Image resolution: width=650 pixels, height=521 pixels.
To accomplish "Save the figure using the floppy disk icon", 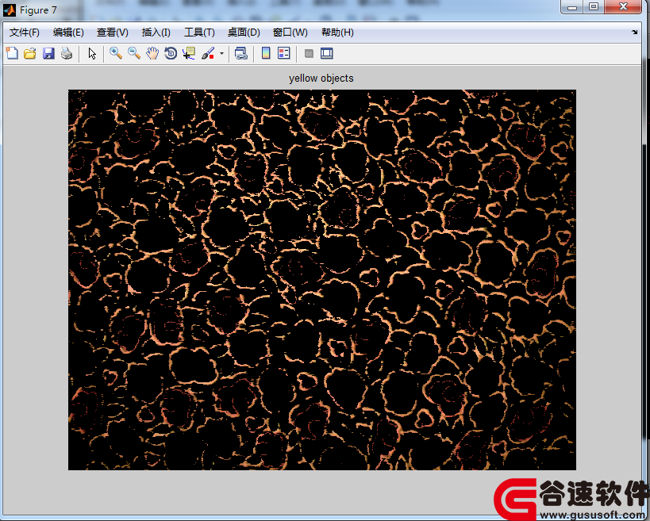I will point(48,53).
